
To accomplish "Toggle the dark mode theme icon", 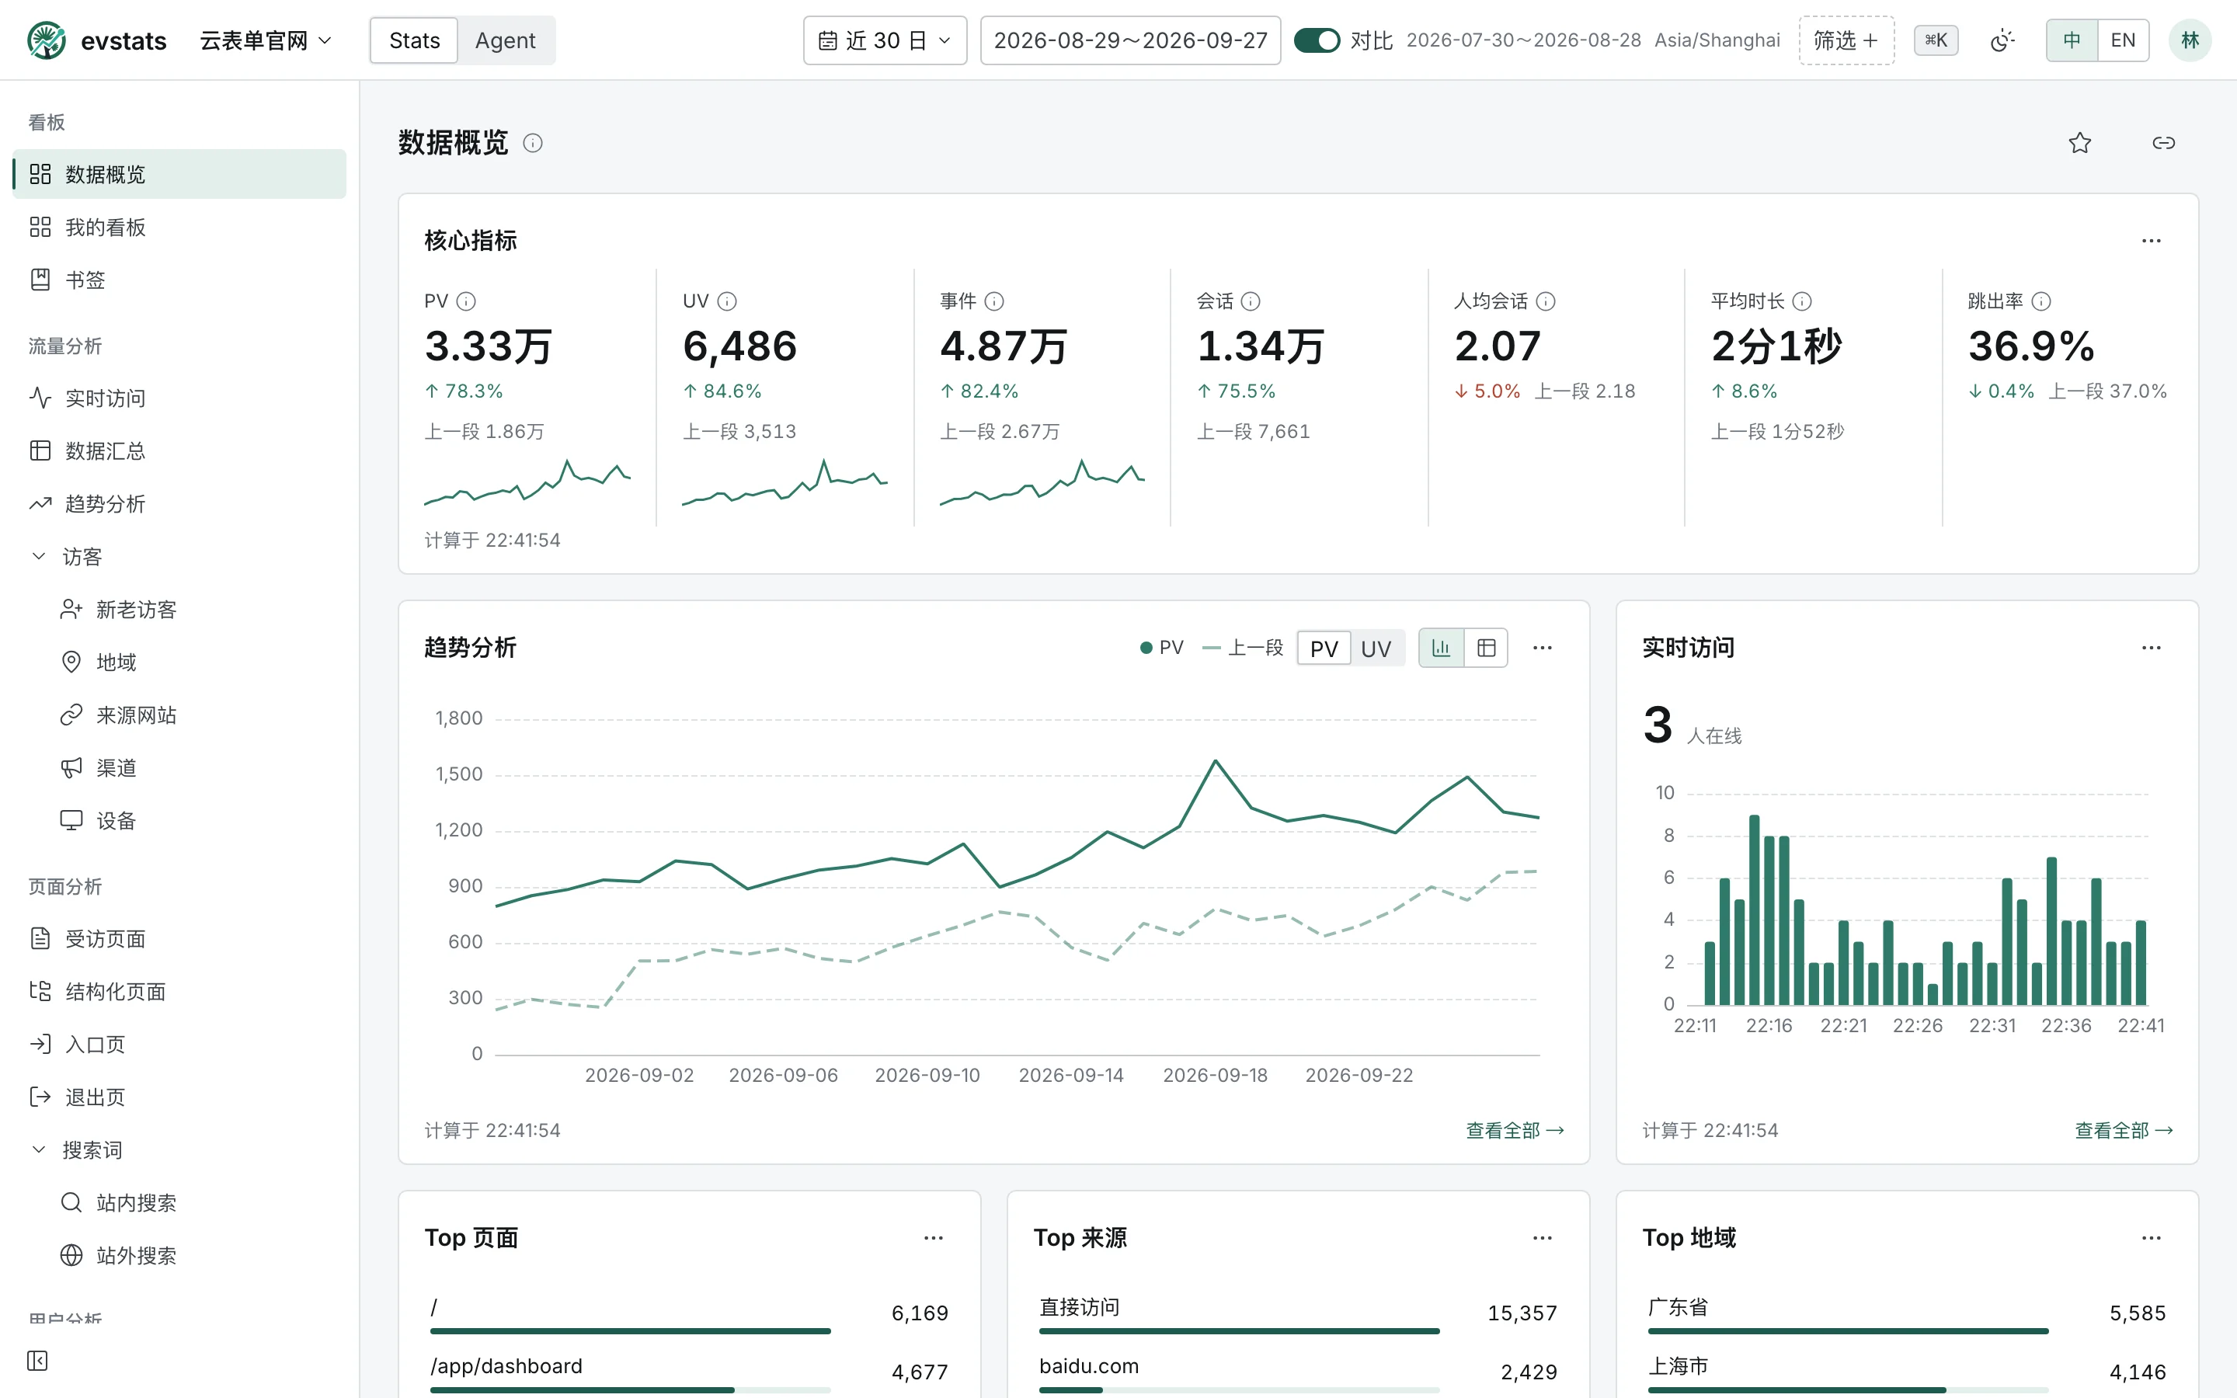I will point(2002,40).
